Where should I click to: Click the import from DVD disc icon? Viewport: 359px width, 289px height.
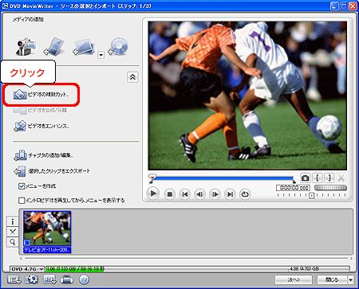[119, 47]
